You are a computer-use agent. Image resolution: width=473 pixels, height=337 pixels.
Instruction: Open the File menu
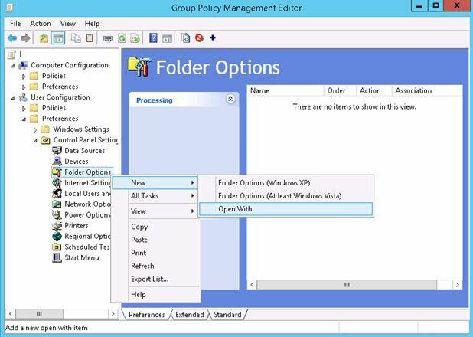click(15, 24)
